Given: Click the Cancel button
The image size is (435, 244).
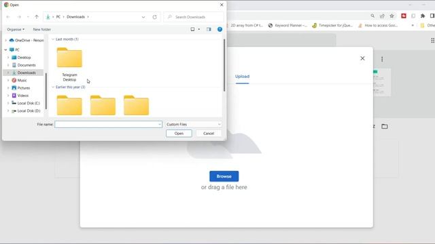Looking at the screenshot, I should pyautogui.click(x=209, y=134).
